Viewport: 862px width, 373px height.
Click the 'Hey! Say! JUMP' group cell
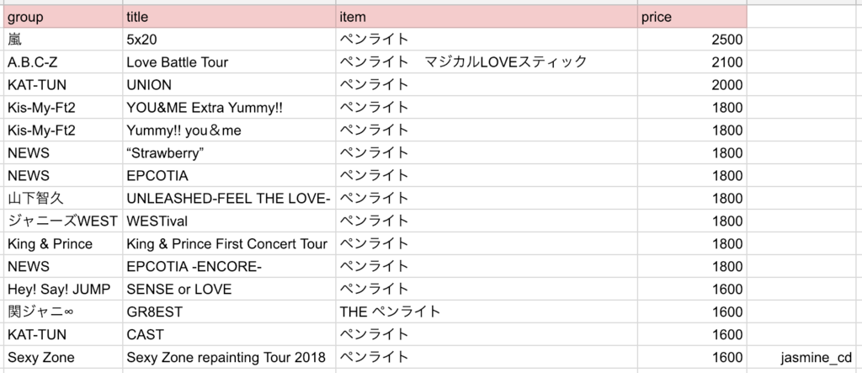pos(63,289)
